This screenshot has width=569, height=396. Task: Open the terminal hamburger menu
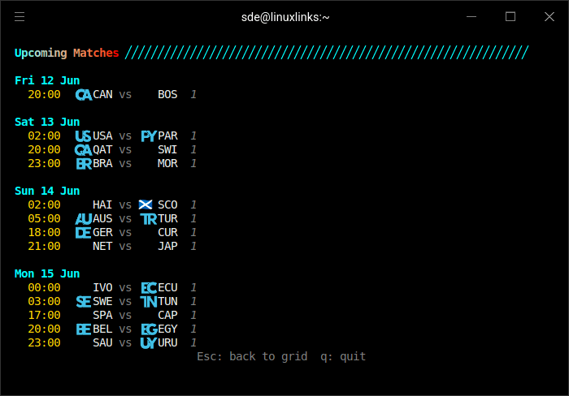[x=20, y=17]
